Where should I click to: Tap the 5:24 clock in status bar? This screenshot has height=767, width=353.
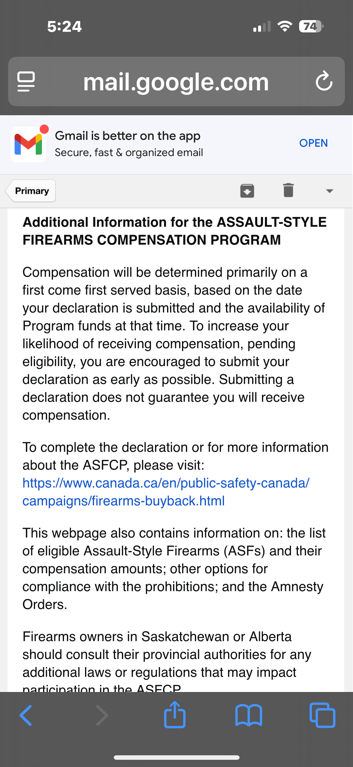(x=64, y=26)
